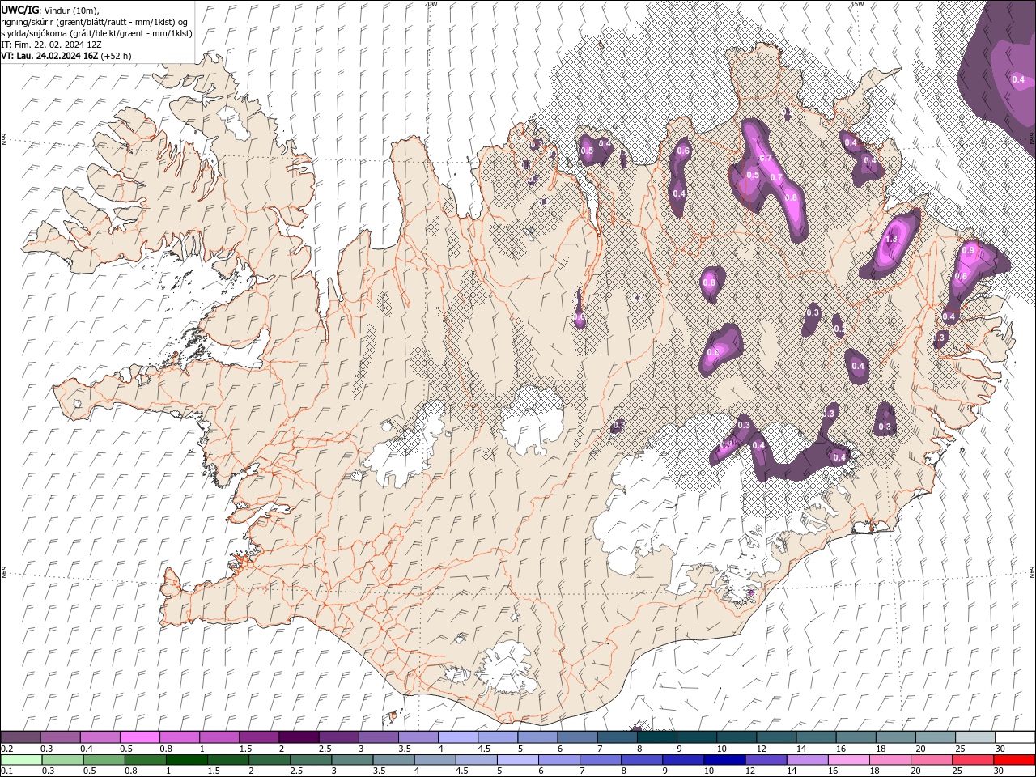Click the 'slydda/snjókoma' legend description line
Screen dimensions: 1036x777
(96, 33)
